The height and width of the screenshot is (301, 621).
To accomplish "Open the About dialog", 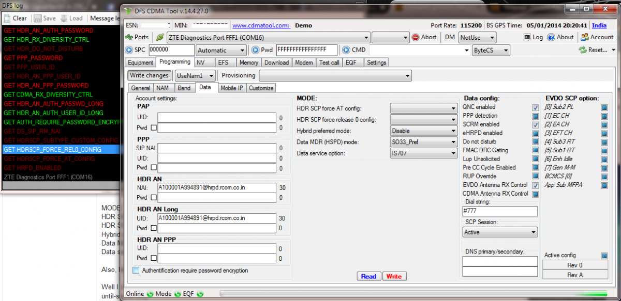I will (560, 37).
